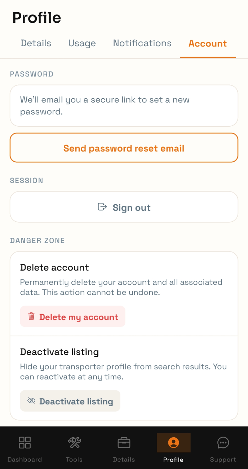This screenshot has width=248, height=469.
Task: Click the trash can icon
Action: pos(31,316)
